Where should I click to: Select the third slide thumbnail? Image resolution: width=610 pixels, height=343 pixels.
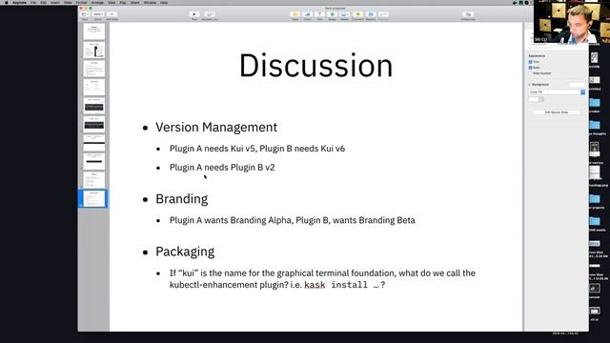coord(94,69)
